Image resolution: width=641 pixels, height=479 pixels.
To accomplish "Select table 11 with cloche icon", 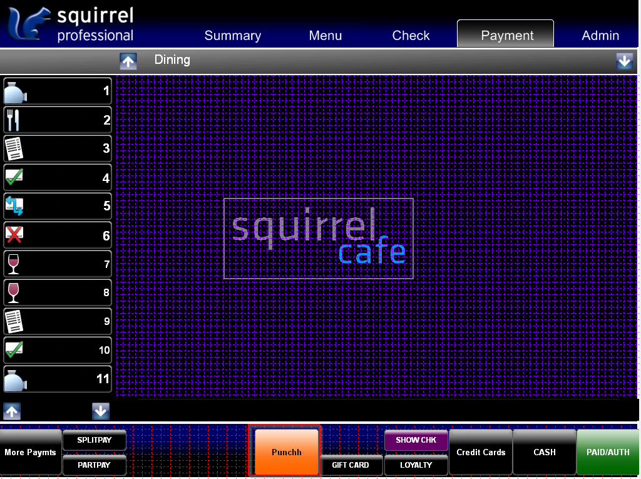I will (58, 379).
